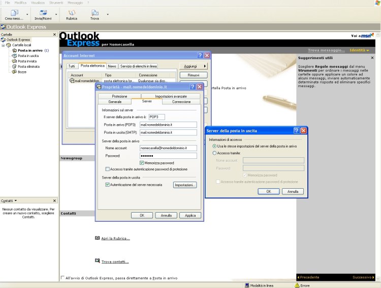Toggle Autenticazione del server necessaria checkbox

(107, 185)
